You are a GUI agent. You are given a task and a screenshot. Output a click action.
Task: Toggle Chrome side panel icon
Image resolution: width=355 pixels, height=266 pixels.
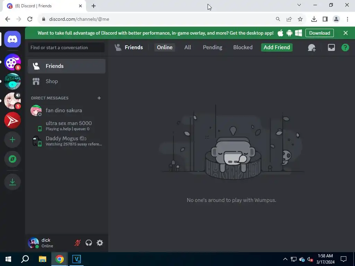325,19
